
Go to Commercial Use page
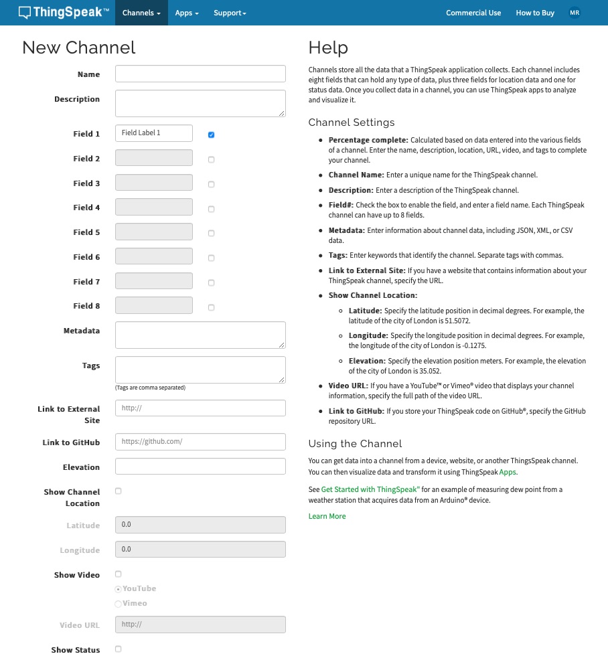[x=473, y=13]
